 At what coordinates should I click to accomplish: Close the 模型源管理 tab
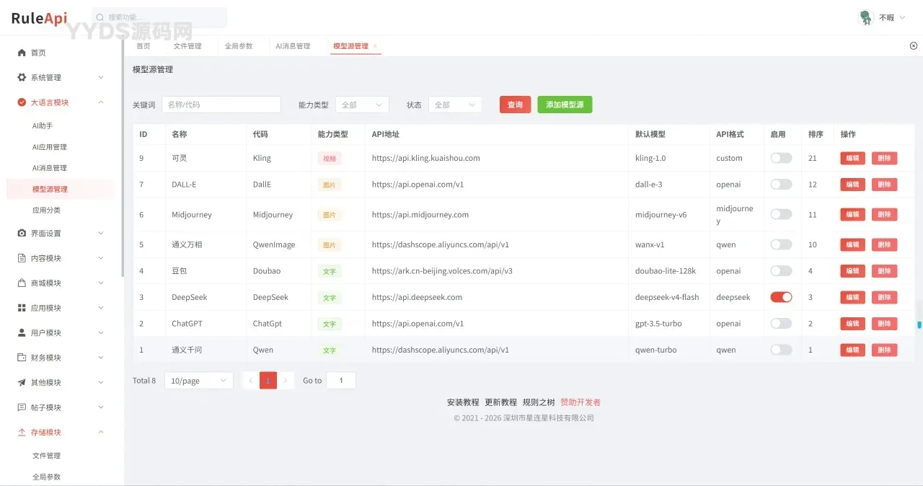click(374, 46)
